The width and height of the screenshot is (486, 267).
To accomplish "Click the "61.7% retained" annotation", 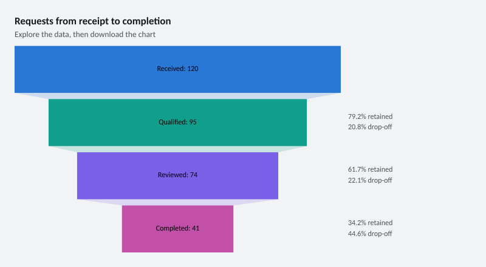I will coord(370,169).
